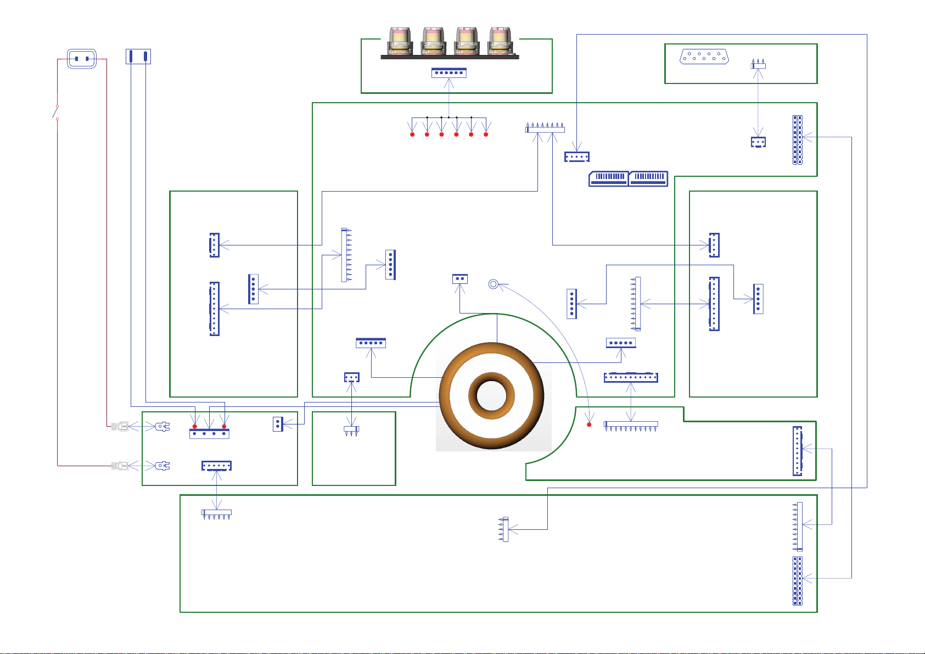Click the right card-edge slot connector
Screen dimensions: 925x654
[x=648, y=178]
